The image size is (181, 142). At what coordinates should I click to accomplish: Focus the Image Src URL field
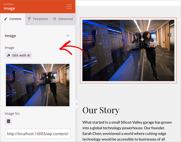tap(37, 134)
